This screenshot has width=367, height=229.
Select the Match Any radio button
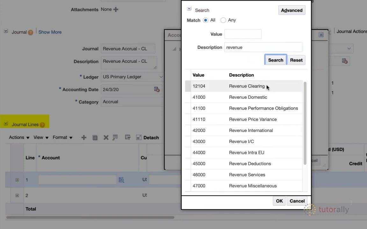[223, 20]
